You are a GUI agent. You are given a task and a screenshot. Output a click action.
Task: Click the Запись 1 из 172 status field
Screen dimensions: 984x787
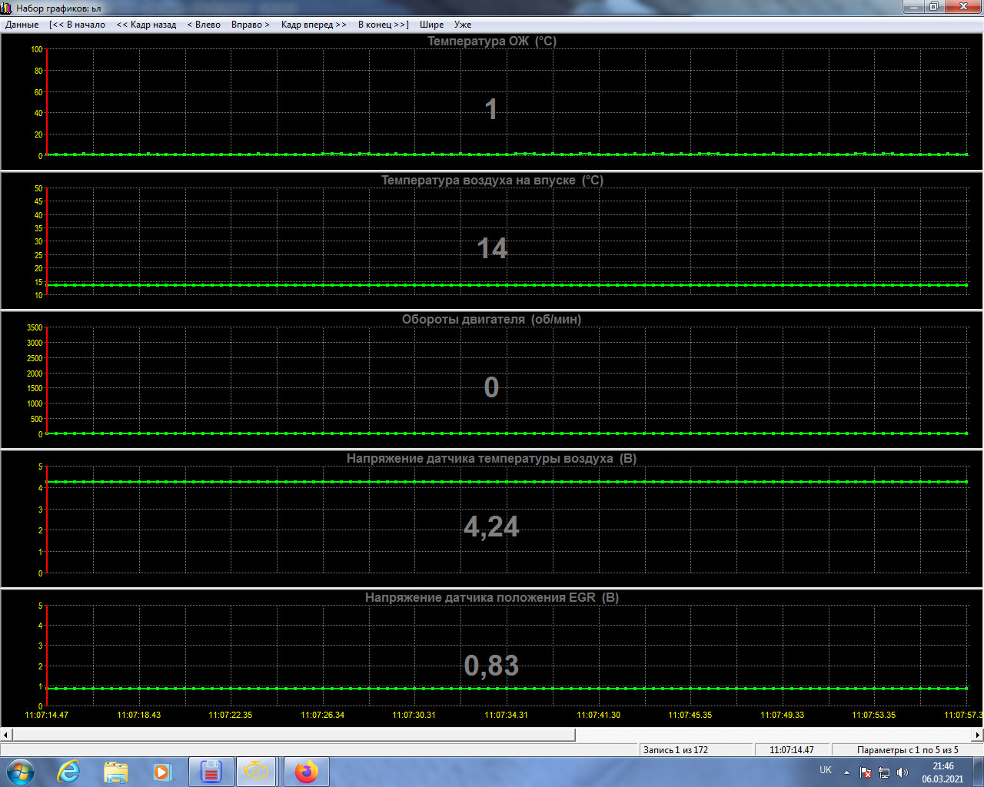point(696,750)
